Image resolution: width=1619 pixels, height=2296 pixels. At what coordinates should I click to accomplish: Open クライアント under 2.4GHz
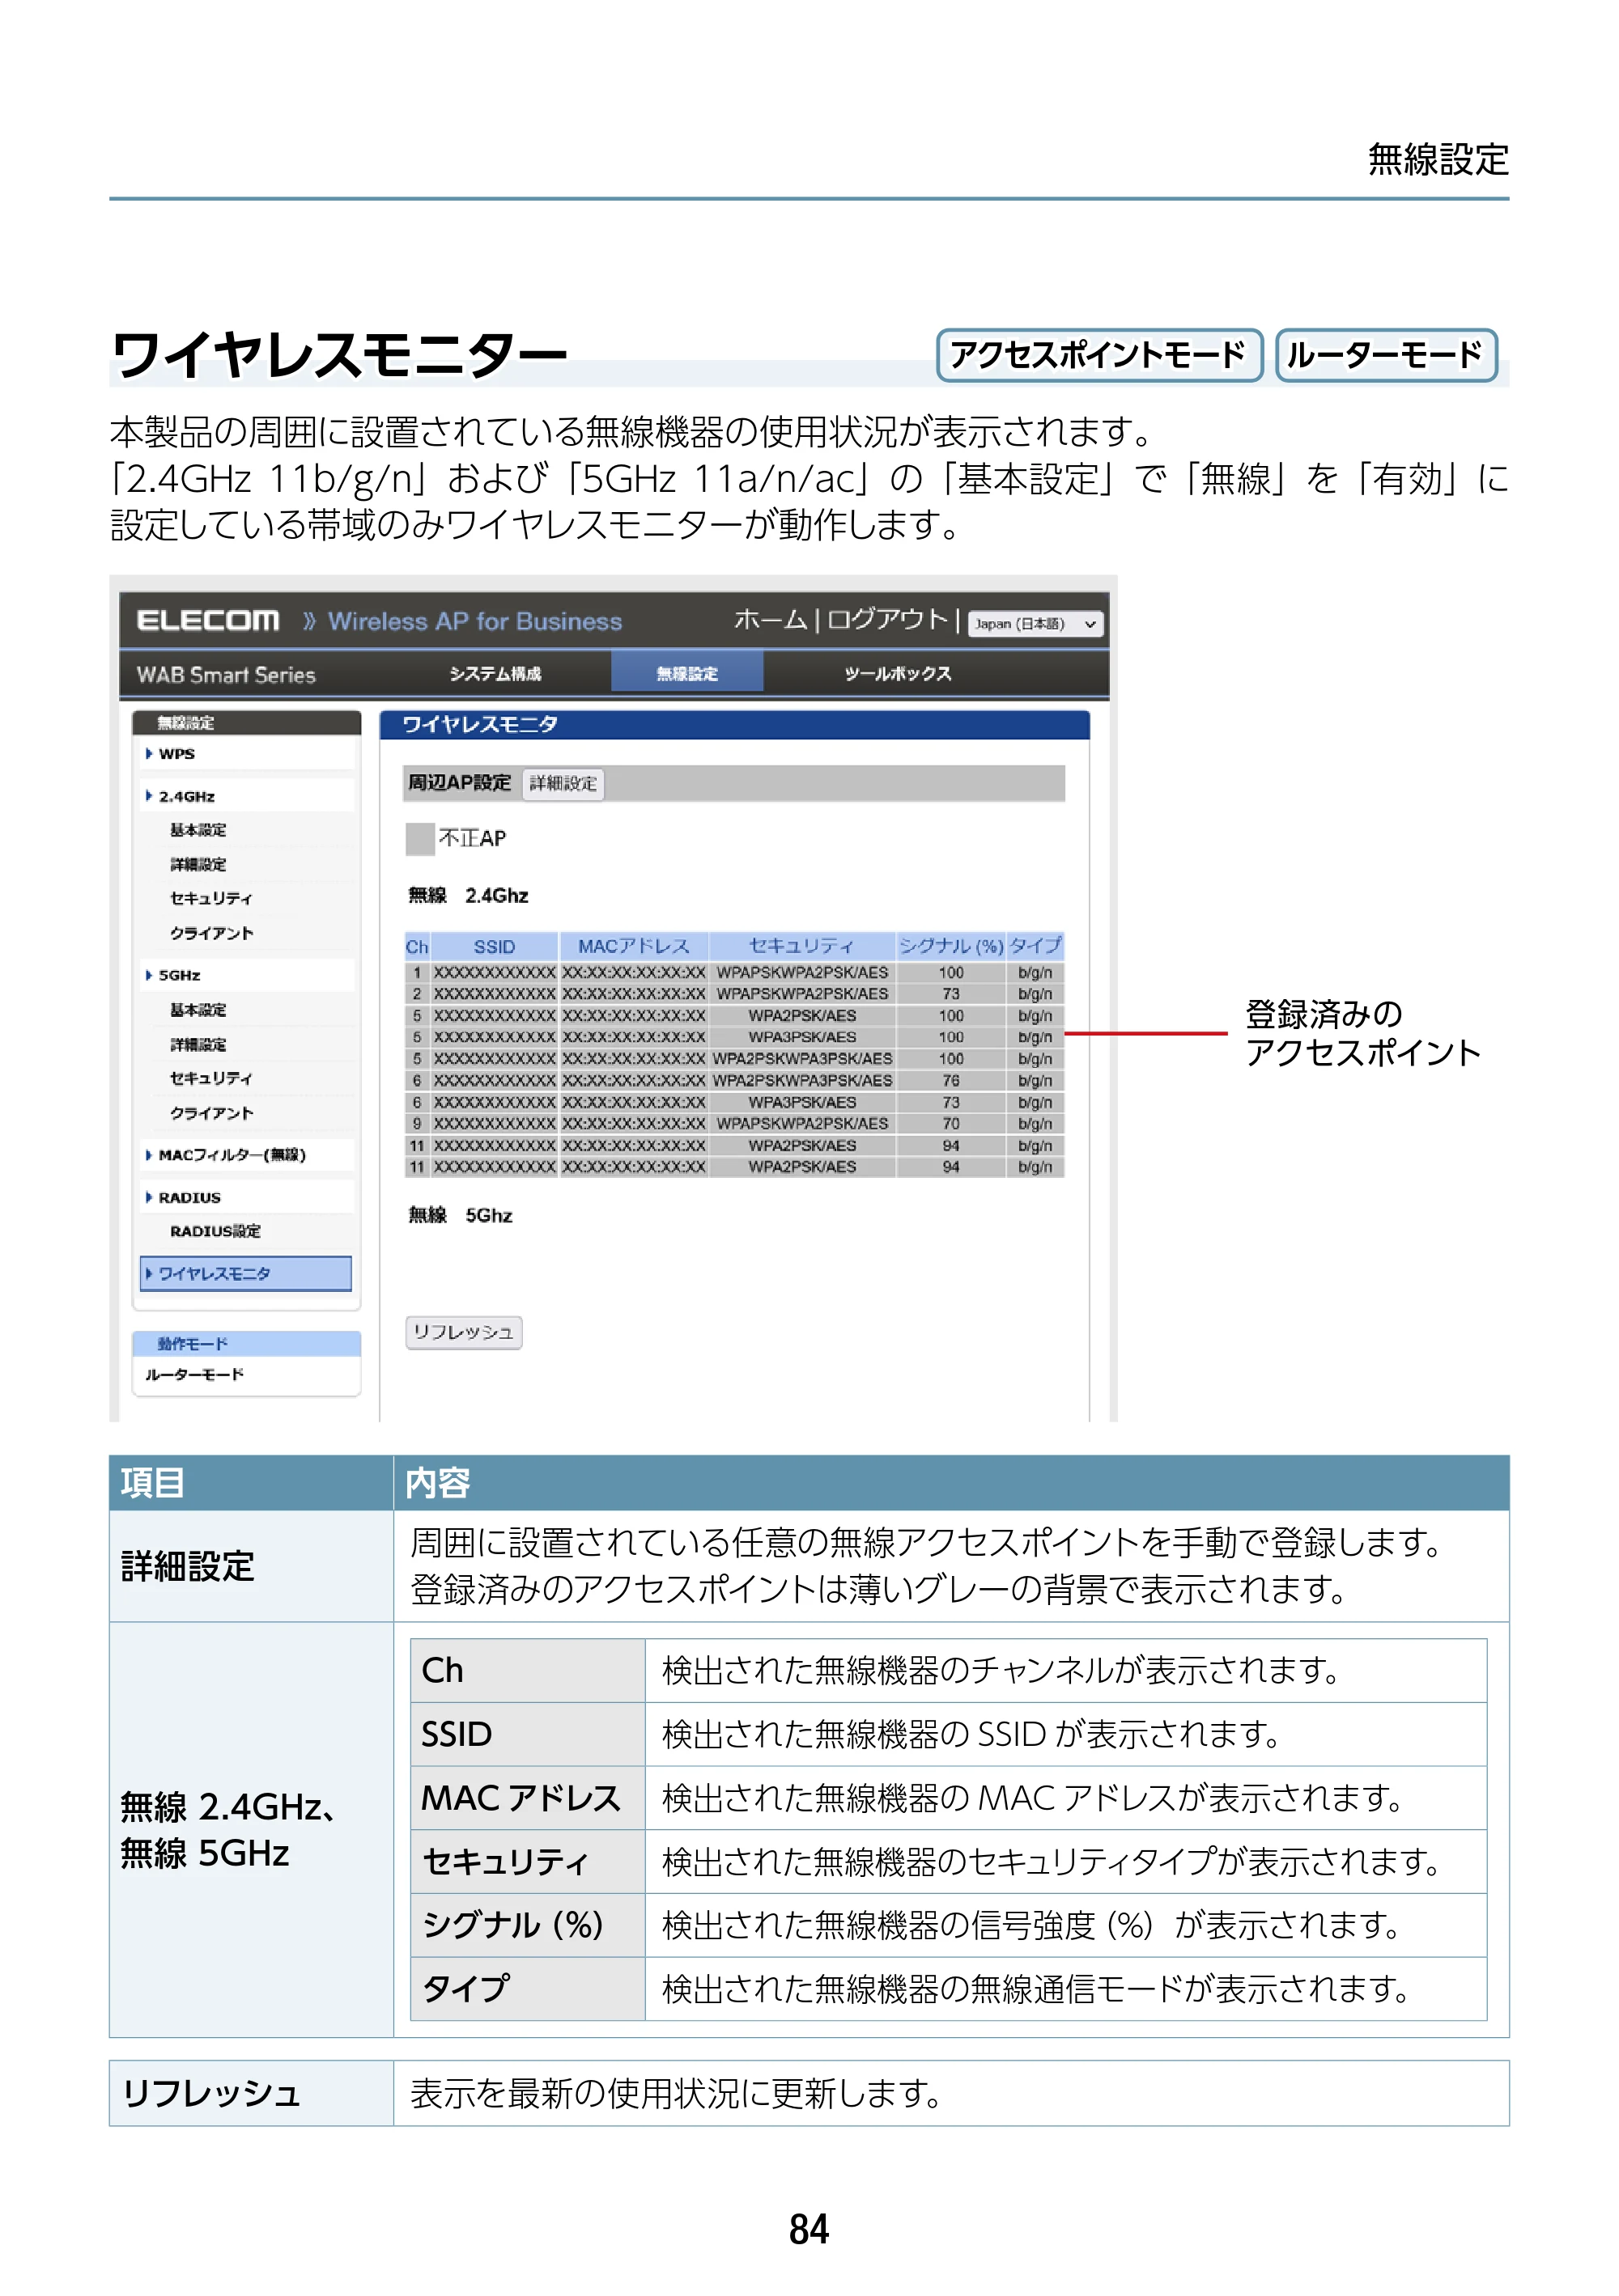coord(211,933)
